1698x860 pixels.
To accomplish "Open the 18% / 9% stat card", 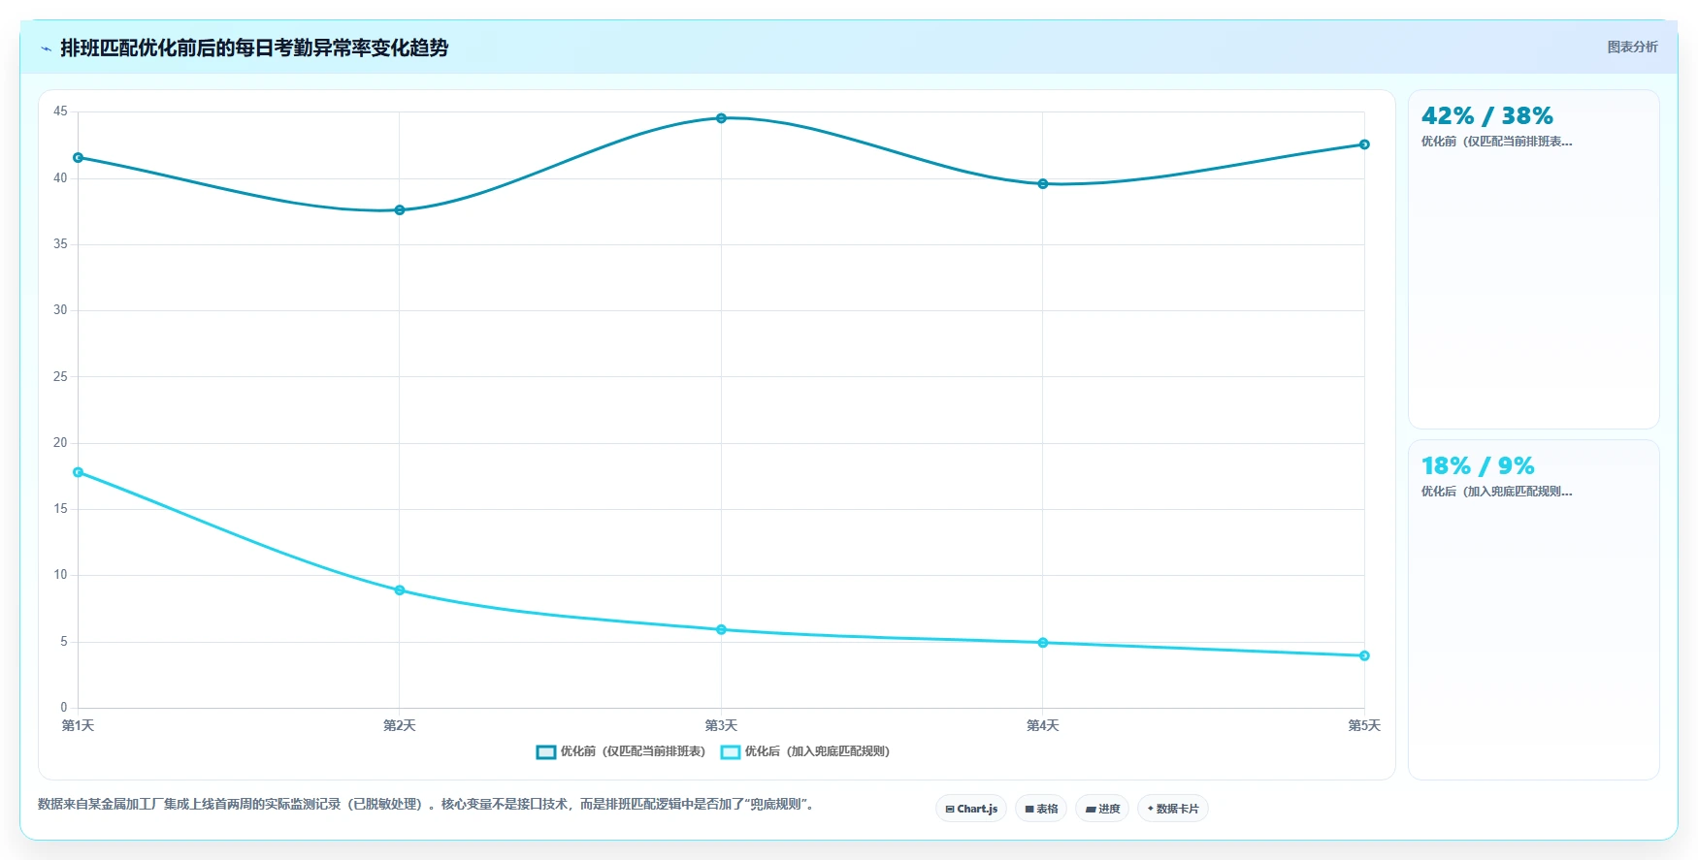I will [1534, 610].
